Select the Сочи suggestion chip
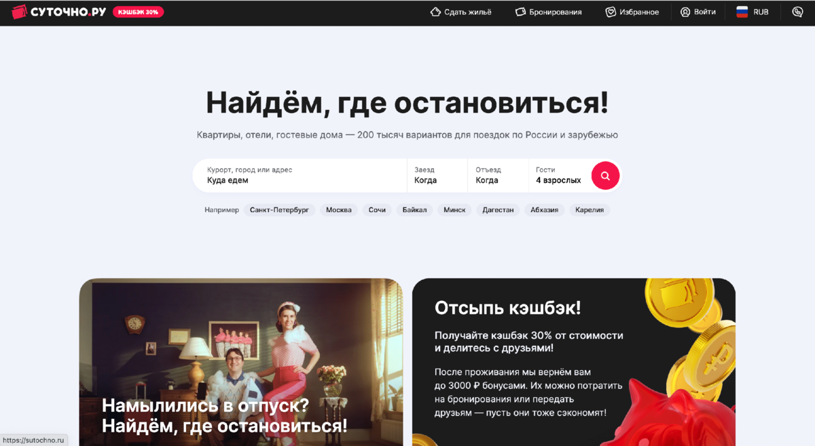The height and width of the screenshot is (446, 815). [x=377, y=210]
